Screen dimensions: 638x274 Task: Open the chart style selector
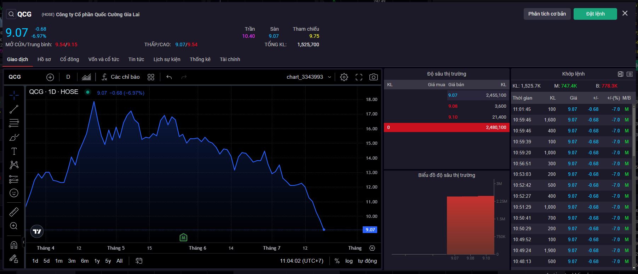tap(86, 77)
